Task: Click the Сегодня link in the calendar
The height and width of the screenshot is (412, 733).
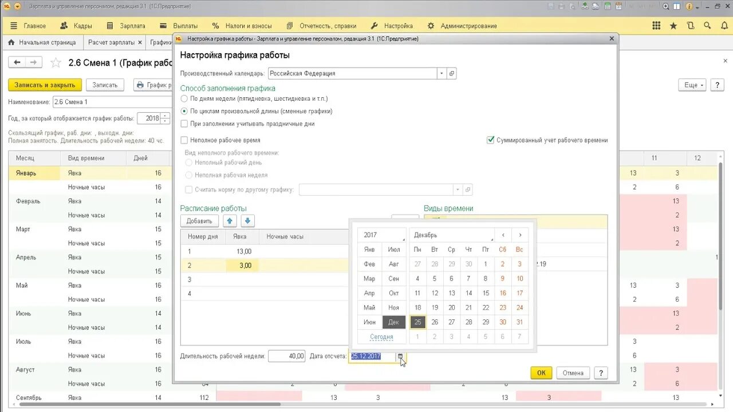Action: coord(381,337)
